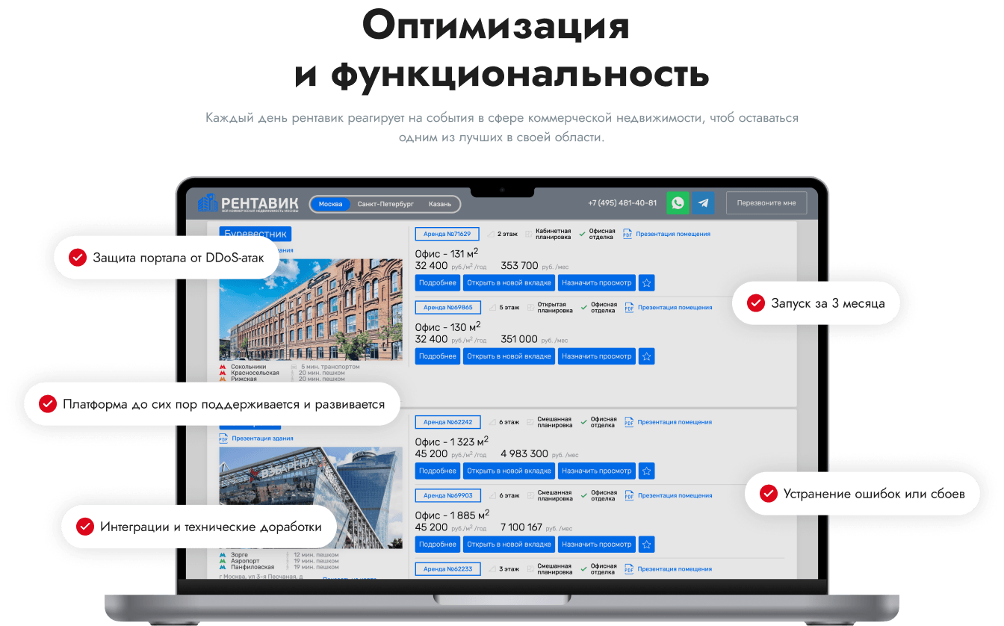Click red check icon by Запуск за 3 месяца
1004x626 pixels.
tap(756, 303)
